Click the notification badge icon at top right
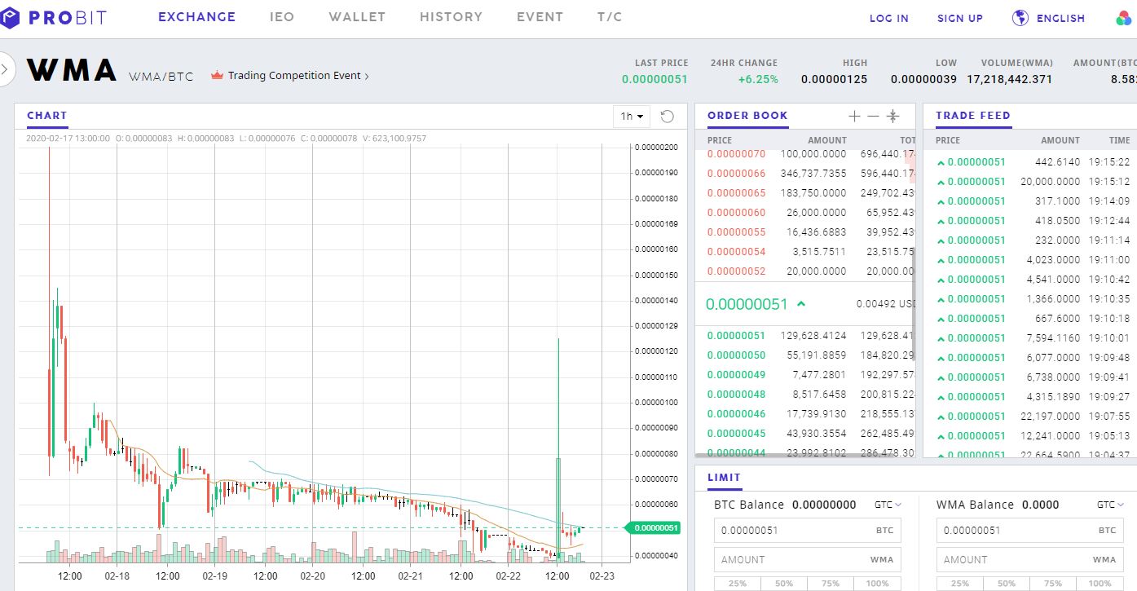Screen dimensions: 1137x591 (x=1125, y=17)
